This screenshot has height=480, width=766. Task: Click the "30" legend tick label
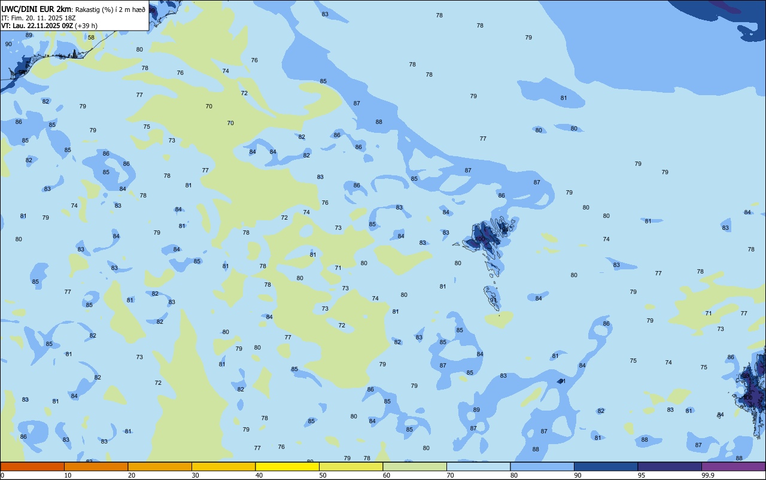196,475
